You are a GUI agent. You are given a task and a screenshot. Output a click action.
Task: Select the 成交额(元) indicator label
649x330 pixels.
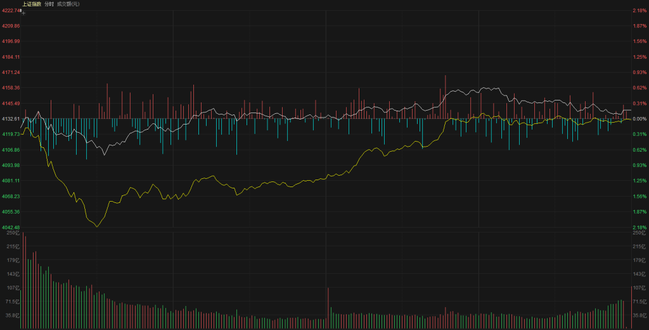click(68, 4)
